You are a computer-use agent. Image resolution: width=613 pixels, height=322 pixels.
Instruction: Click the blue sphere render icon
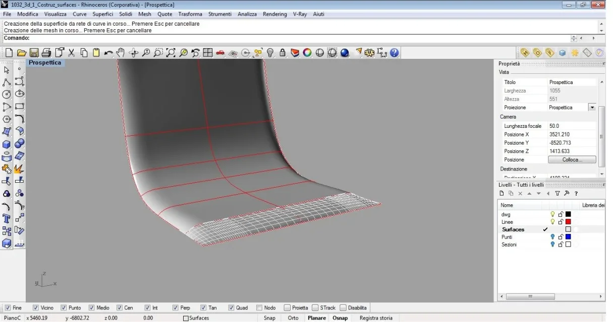[345, 53]
